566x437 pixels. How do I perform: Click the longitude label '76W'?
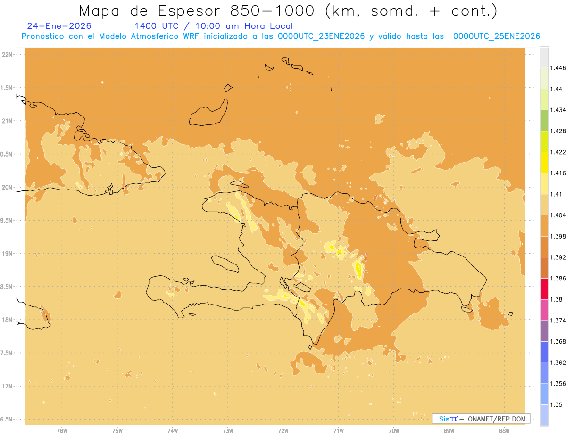click(62, 431)
